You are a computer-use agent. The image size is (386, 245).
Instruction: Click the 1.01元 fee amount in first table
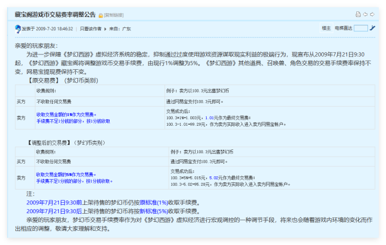click(x=212, y=118)
